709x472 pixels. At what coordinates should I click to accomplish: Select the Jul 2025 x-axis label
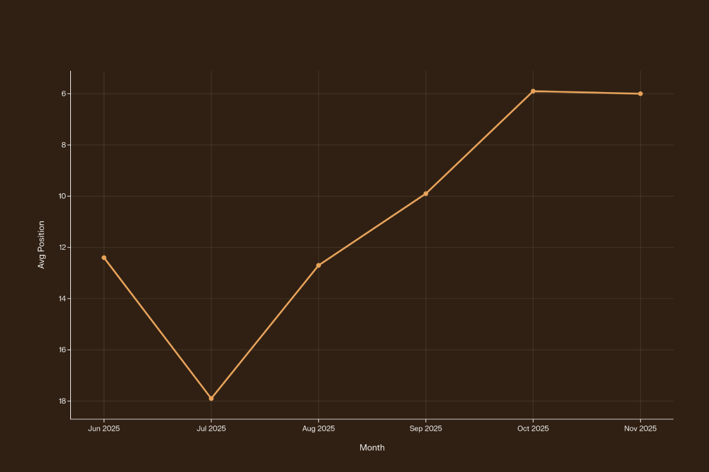click(211, 429)
